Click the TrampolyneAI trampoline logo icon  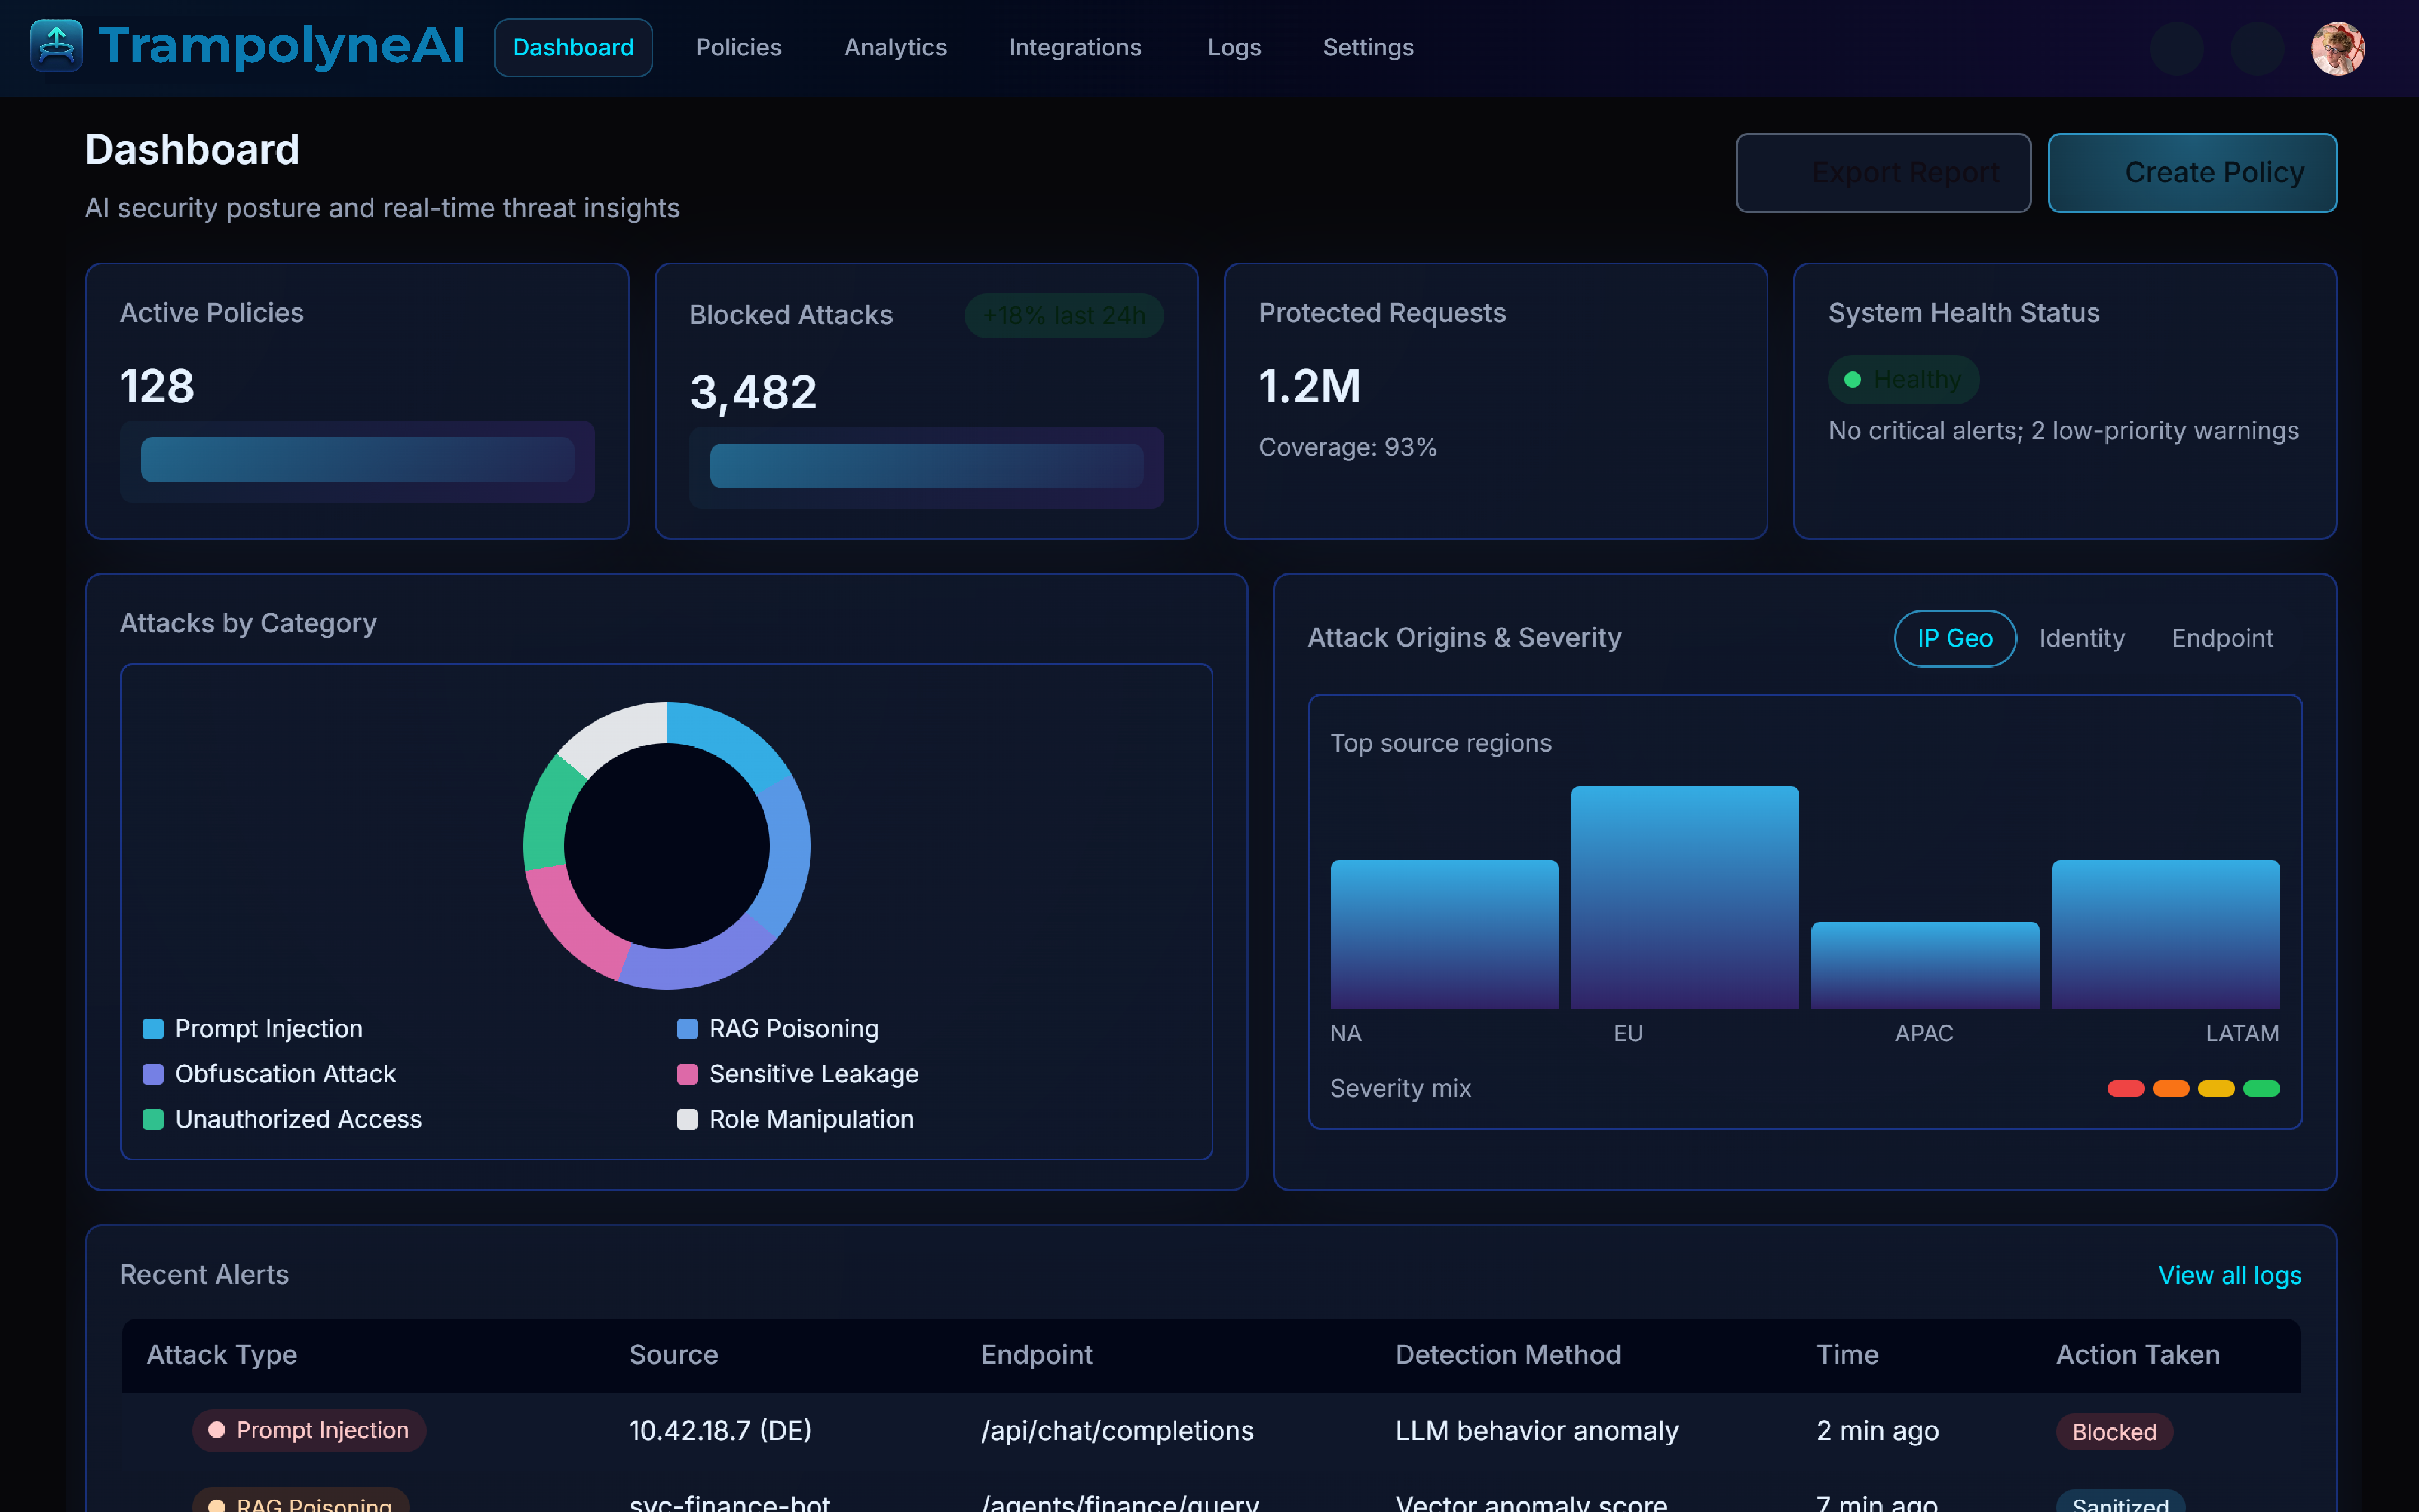57,46
